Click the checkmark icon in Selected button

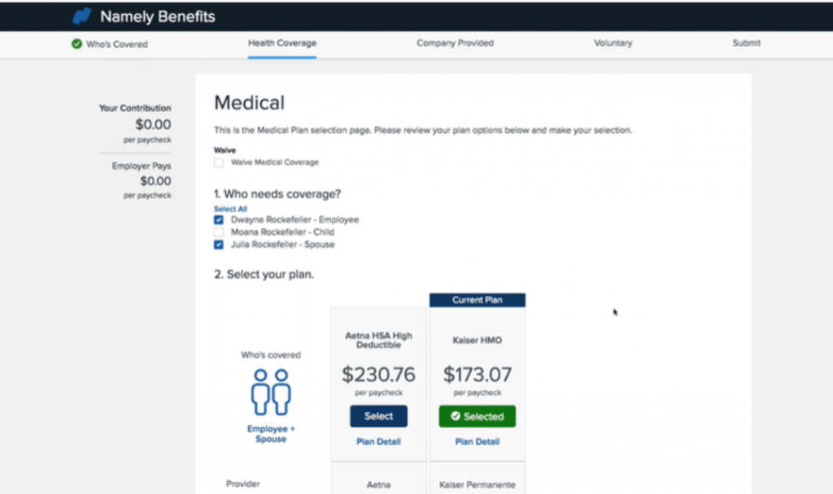tap(456, 417)
